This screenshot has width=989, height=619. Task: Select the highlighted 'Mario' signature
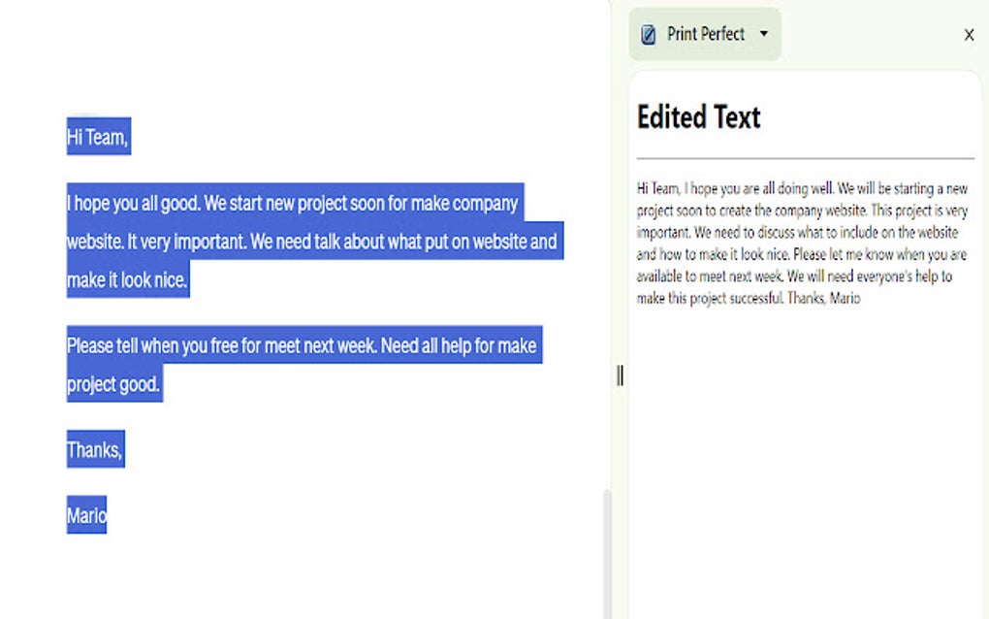point(85,515)
